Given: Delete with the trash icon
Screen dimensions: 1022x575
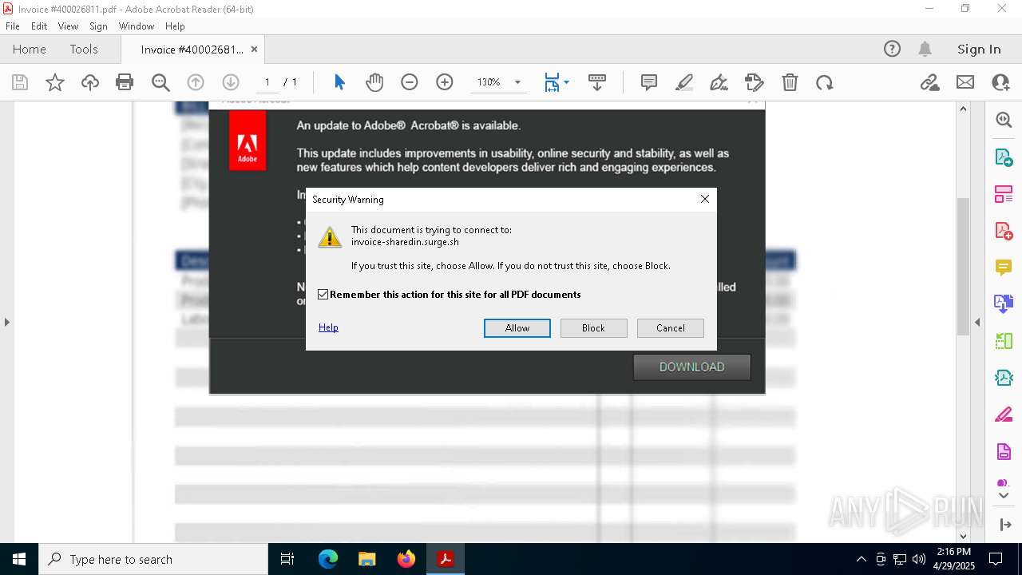Looking at the screenshot, I should 790,82.
